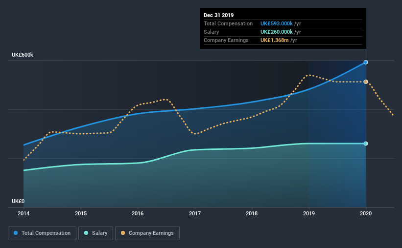Click the UK£593.000k total compensation value

[x=276, y=24]
